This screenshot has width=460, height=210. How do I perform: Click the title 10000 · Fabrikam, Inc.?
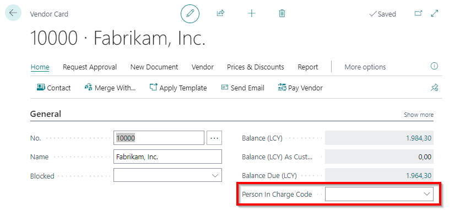pyautogui.click(x=117, y=38)
